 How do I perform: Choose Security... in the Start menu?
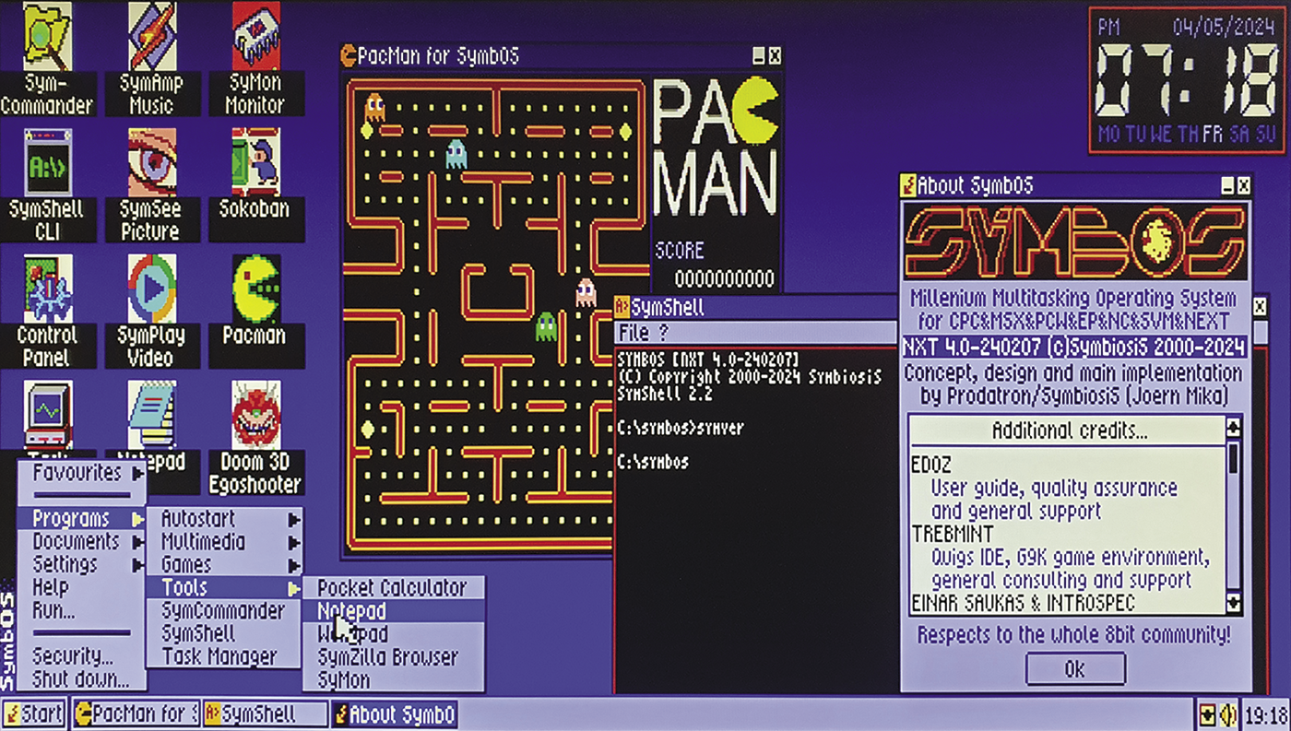tap(81, 656)
